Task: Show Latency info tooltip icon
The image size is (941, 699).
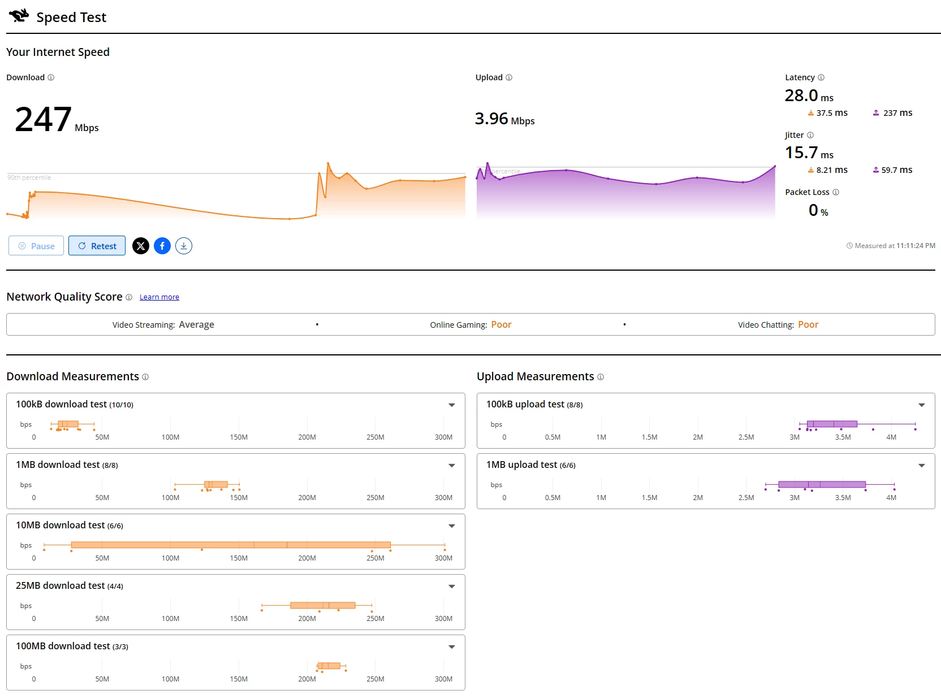Action: click(821, 77)
